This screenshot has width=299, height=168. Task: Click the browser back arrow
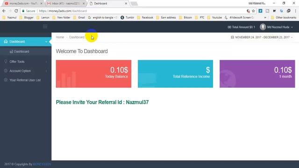tap(4, 11)
